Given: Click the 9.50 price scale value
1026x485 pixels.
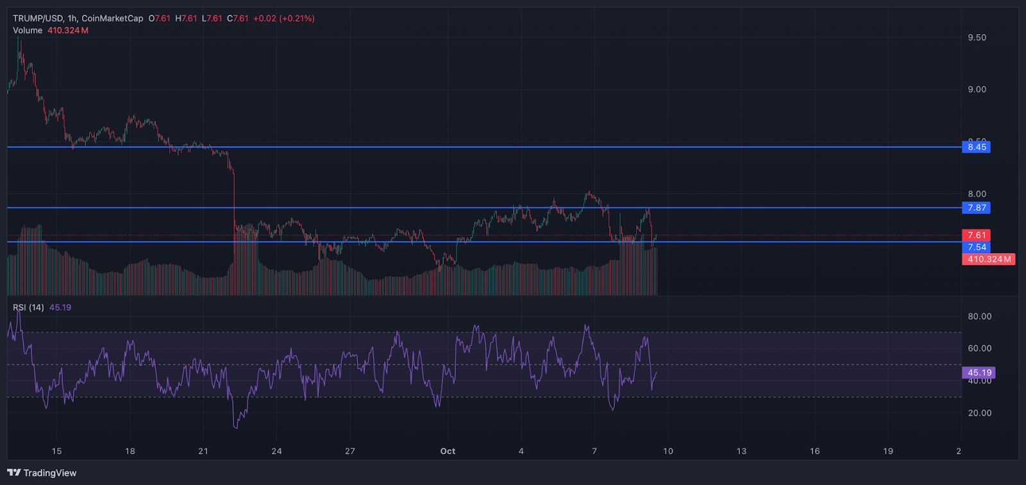Looking at the screenshot, I should (977, 38).
